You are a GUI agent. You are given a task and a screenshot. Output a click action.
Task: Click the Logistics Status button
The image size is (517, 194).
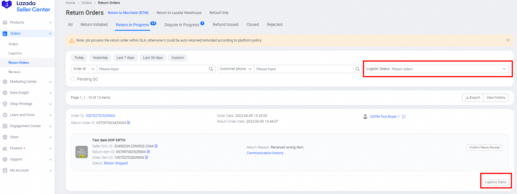click(495, 182)
